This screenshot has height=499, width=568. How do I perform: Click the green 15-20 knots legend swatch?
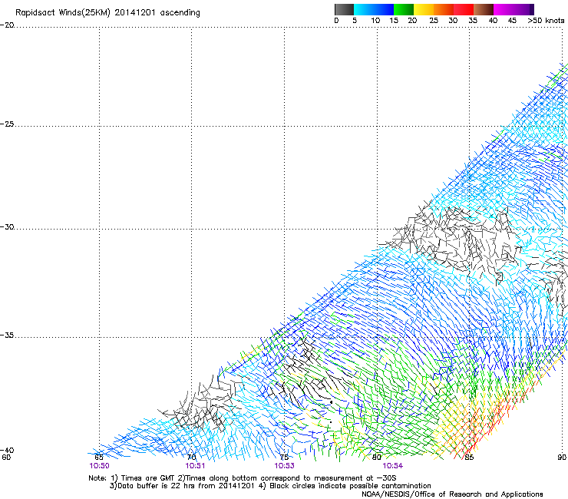404,9
